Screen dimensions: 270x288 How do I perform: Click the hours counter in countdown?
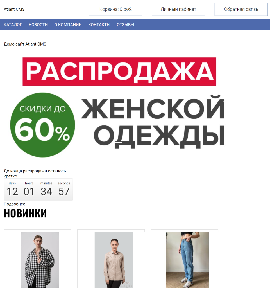29,189
